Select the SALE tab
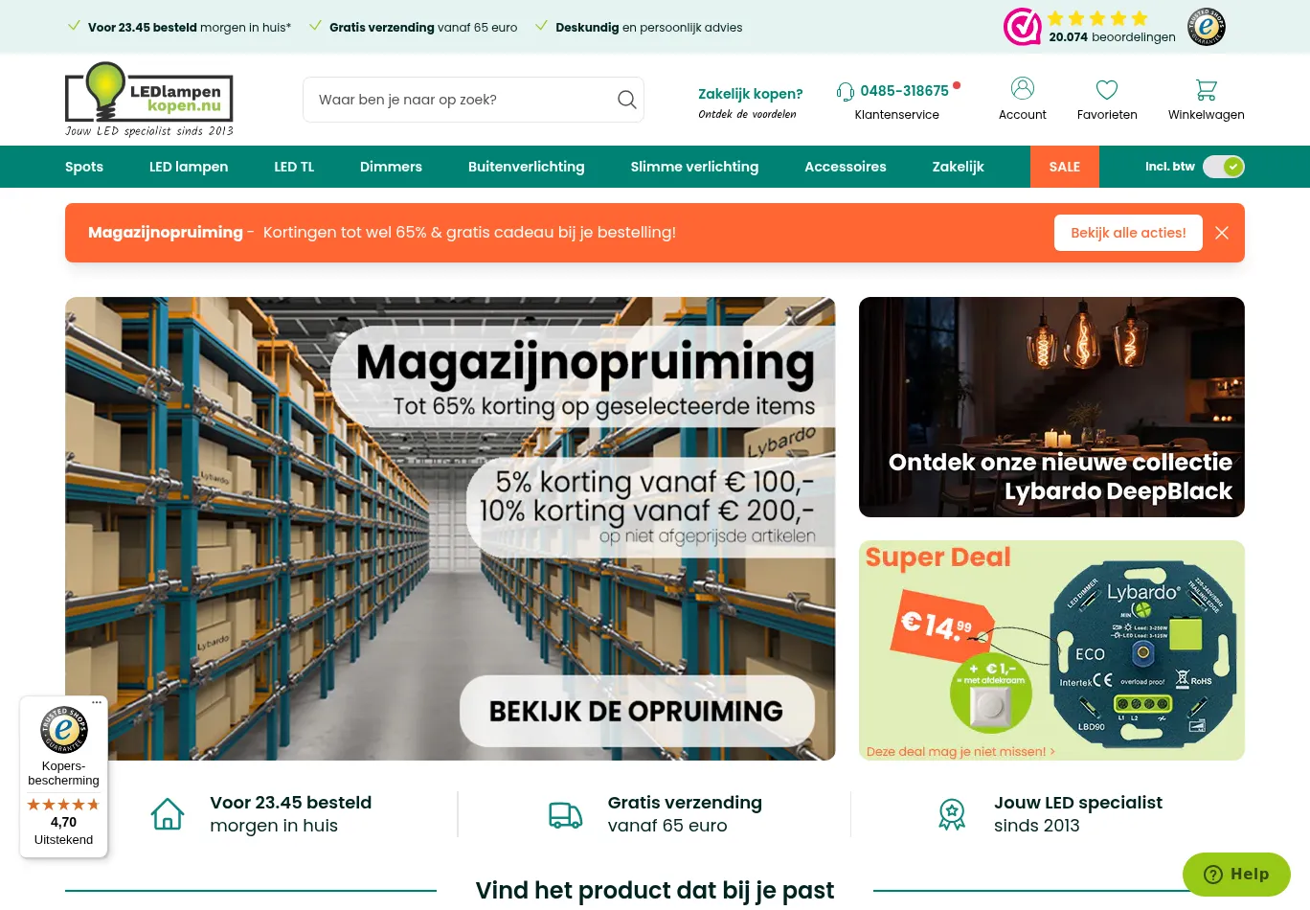The width and height of the screenshot is (1310, 910). coord(1065,167)
